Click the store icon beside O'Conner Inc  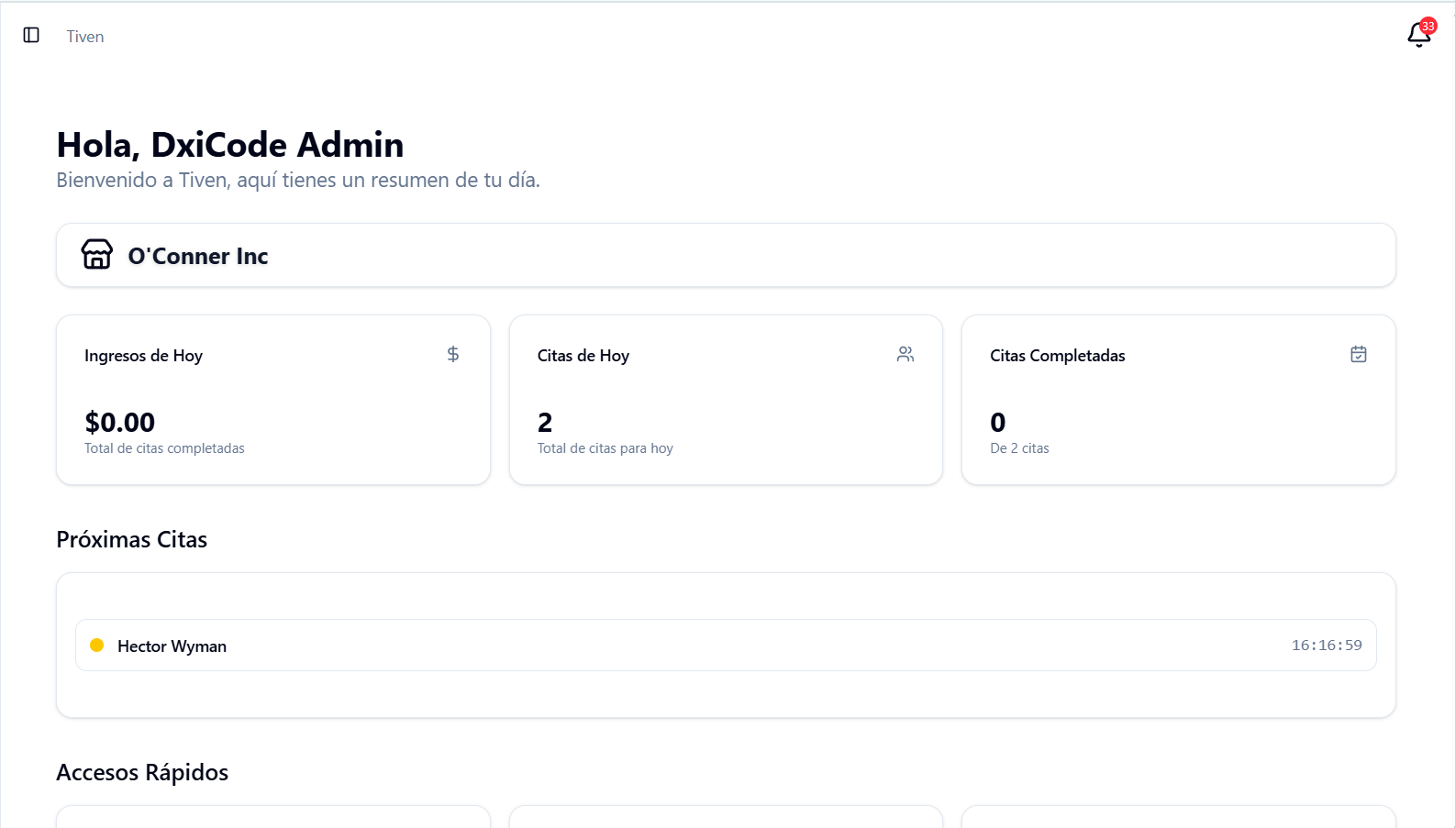[x=97, y=254]
